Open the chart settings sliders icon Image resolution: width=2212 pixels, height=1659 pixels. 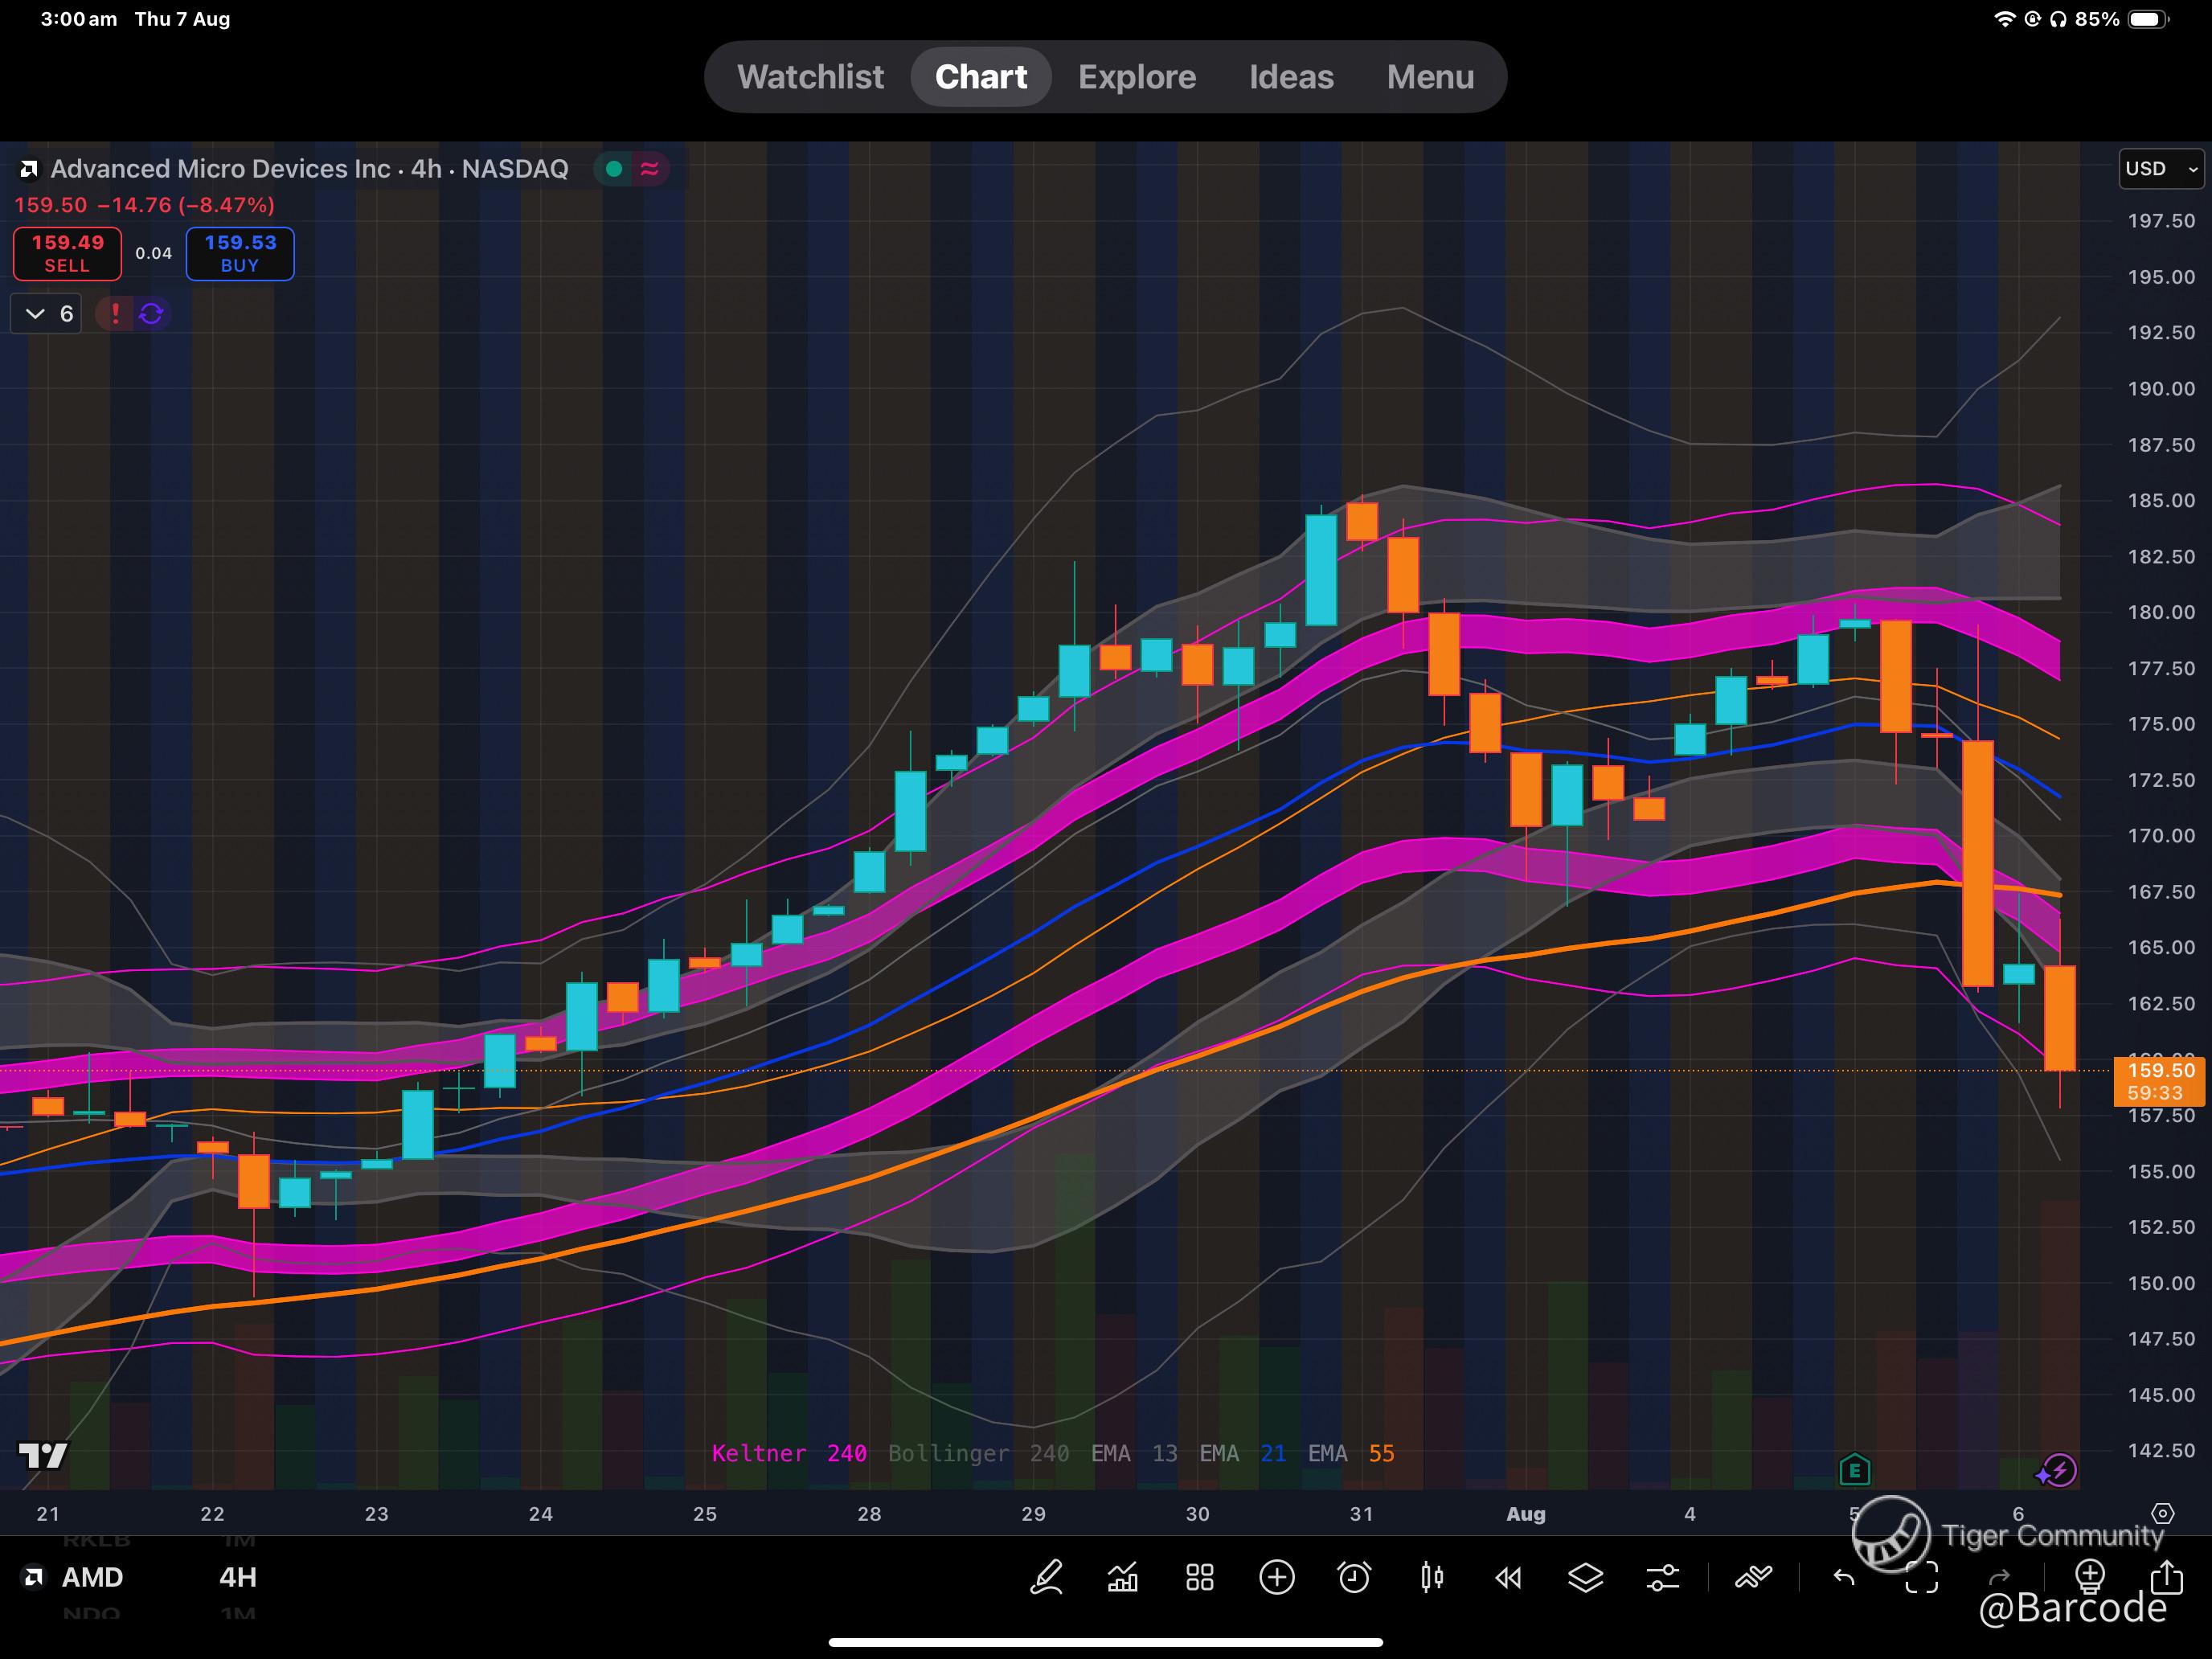[x=1662, y=1577]
